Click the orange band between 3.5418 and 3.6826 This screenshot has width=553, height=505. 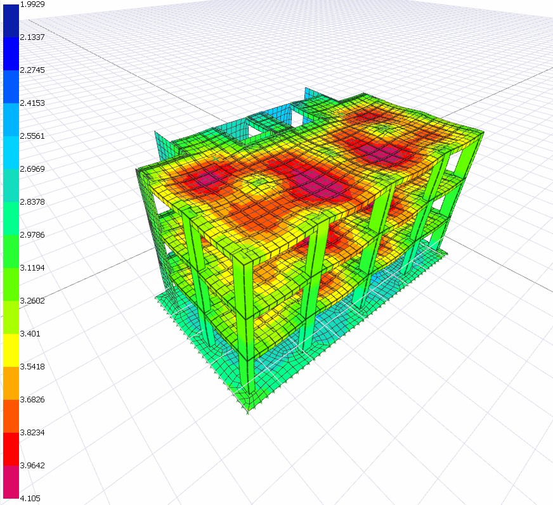(x=11, y=383)
